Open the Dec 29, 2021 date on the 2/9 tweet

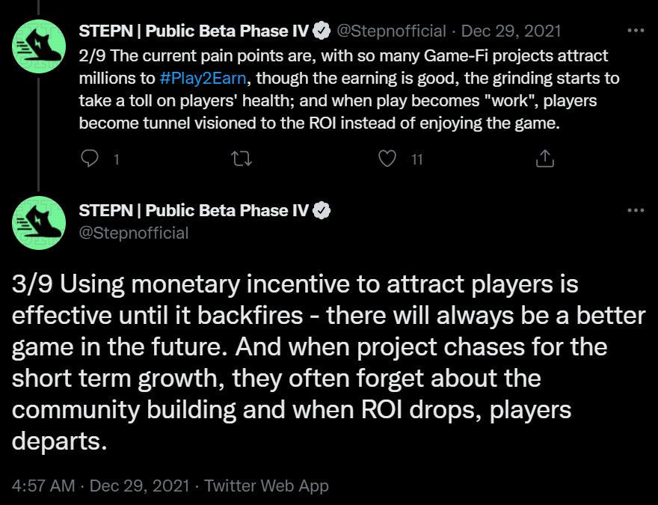(511, 31)
